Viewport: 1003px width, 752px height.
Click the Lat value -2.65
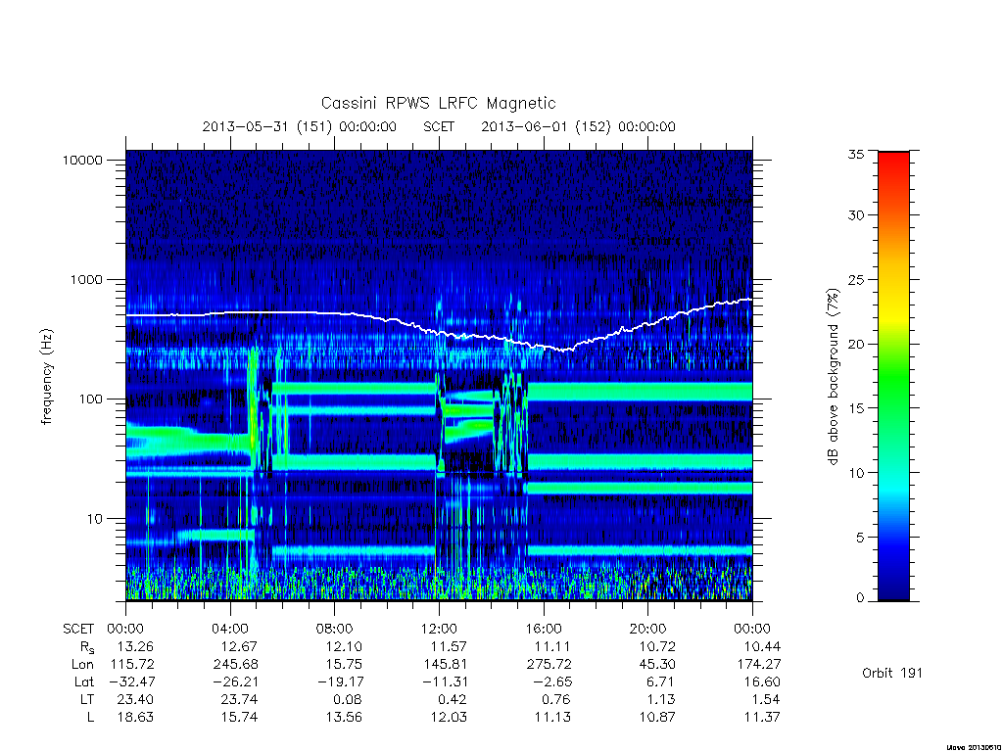553,682
